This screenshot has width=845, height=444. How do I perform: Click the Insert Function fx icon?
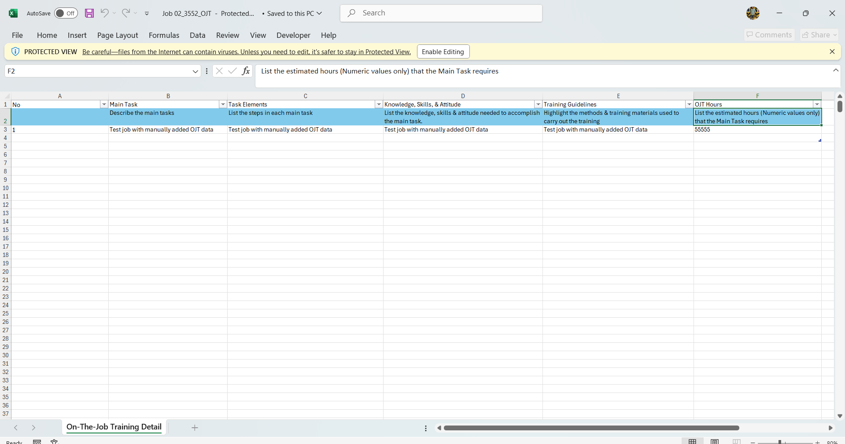click(x=246, y=71)
